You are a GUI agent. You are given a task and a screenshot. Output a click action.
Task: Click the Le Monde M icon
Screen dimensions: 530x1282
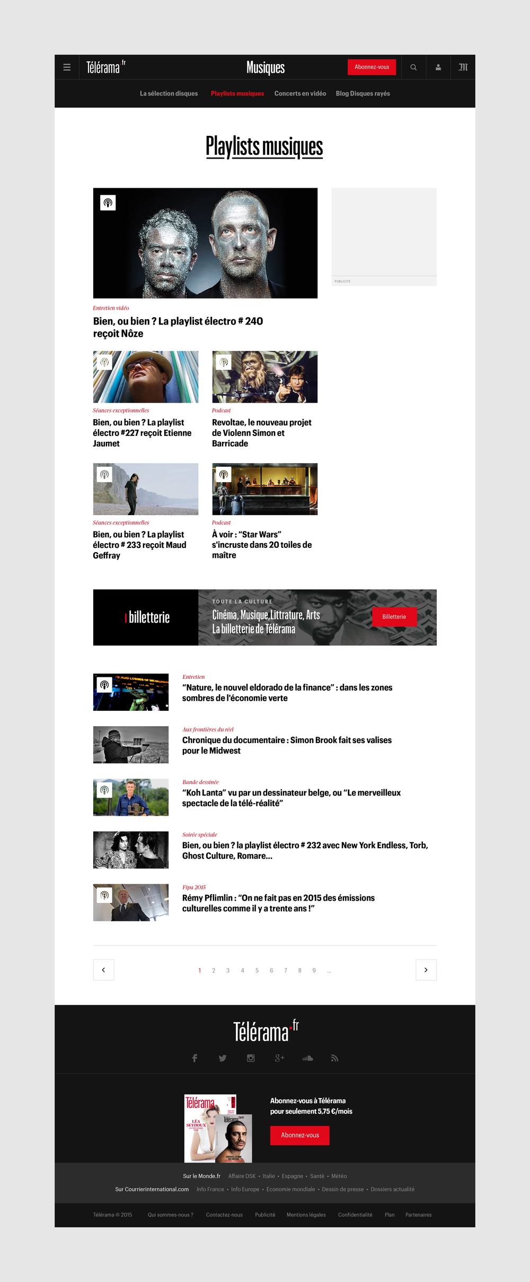coord(463,67)
